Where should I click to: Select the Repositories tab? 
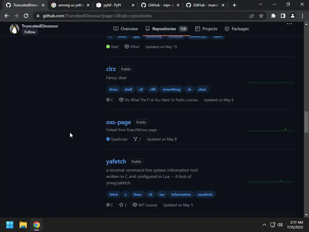[x=166, y=29]
